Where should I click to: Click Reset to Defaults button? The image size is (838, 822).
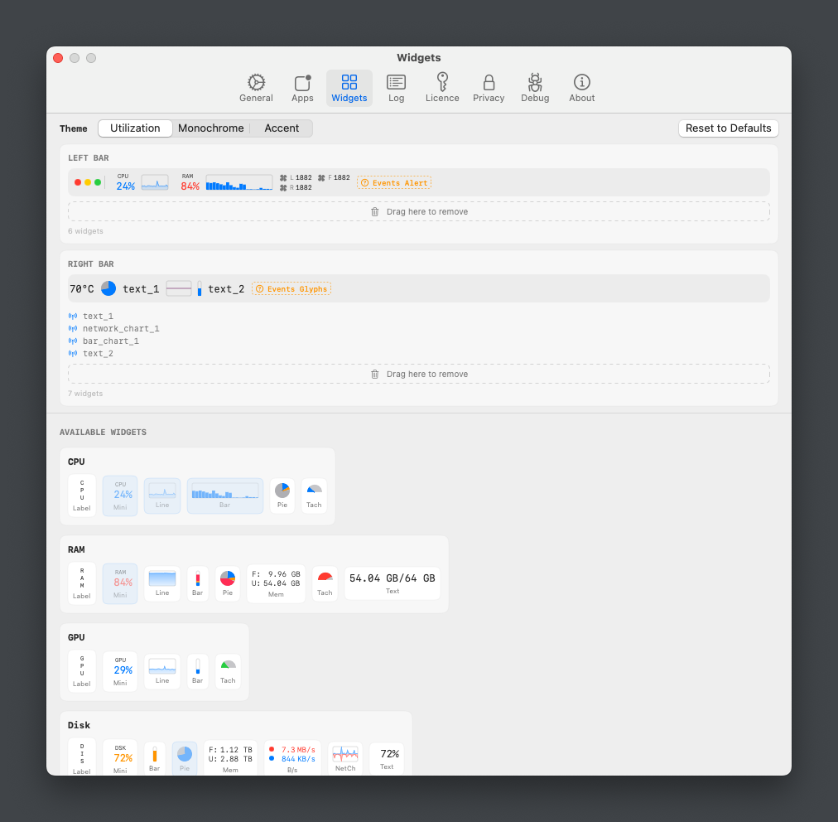pyautogui.click(x=729, y=128)
